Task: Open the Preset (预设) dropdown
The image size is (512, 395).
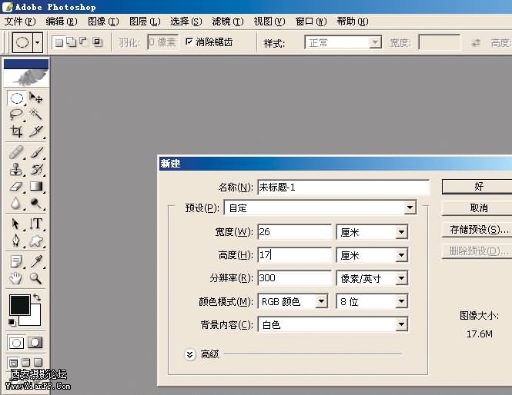Action: (410, 207)
